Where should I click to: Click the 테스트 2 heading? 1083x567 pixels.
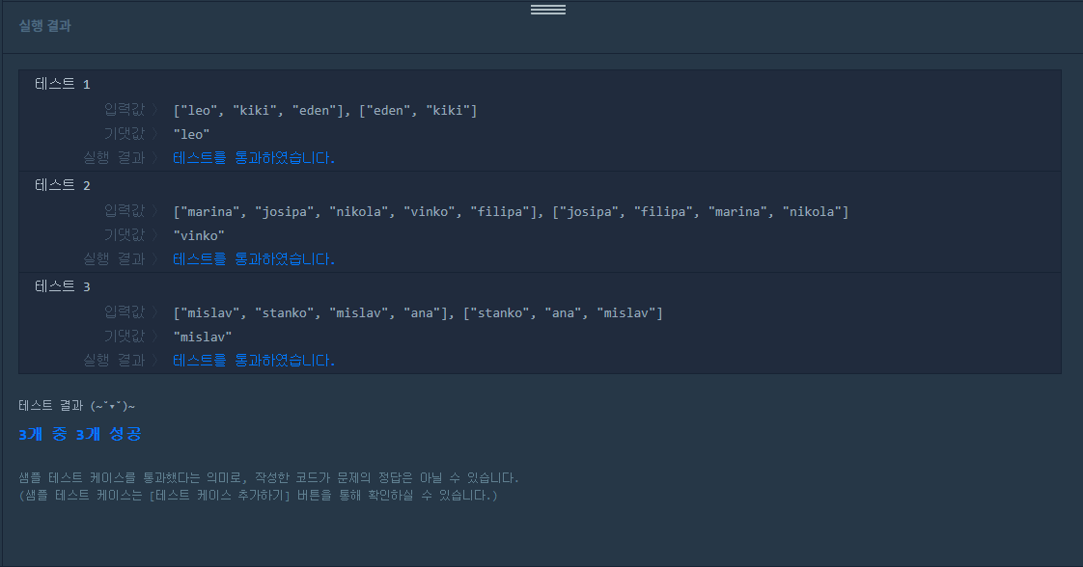[x=62, y=185]
